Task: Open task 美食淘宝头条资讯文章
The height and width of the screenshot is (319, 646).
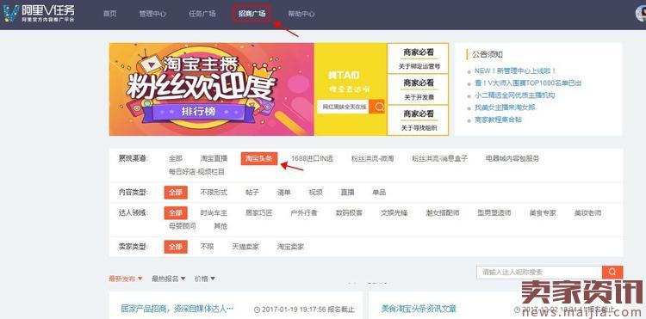Action: point(419,309)
